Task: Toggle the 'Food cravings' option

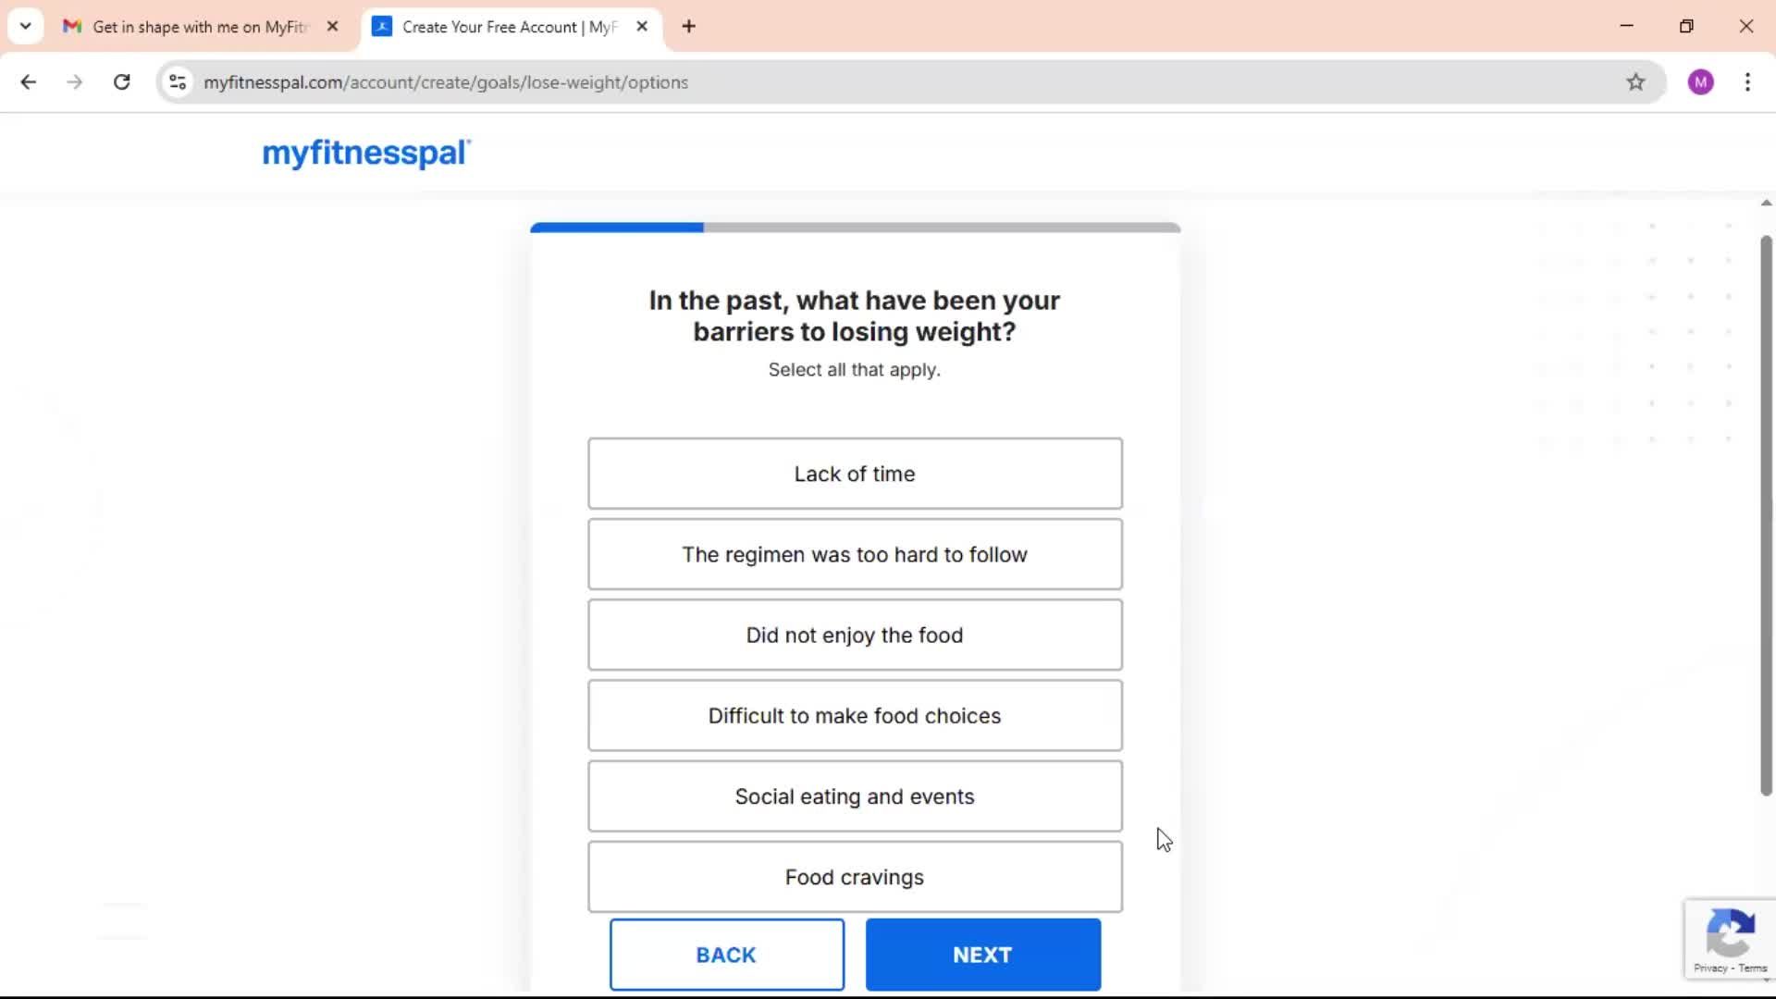Action: click(855, 877)
